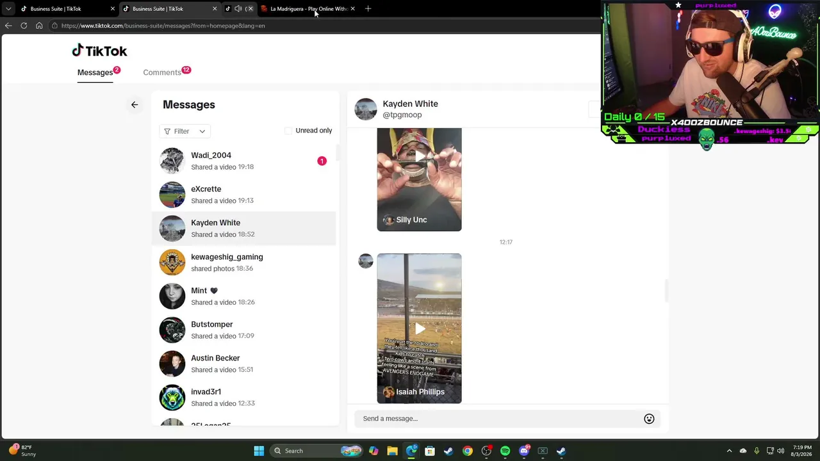Open File Explorer from the taskbar
The image size is (820, 461).
[x=392, y=451]
